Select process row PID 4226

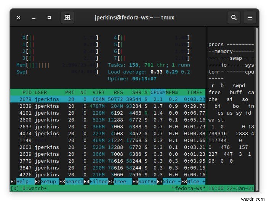point(108,175)
